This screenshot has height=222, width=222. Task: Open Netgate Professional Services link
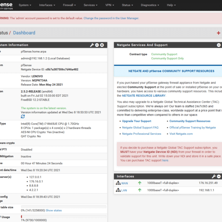142,134
